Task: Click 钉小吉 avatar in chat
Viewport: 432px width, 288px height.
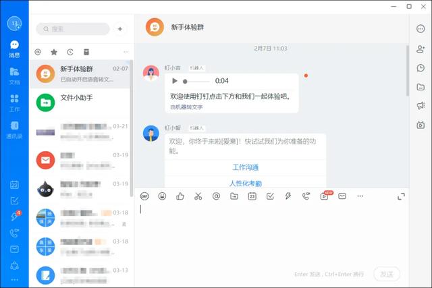Action: tap(151, 73)
